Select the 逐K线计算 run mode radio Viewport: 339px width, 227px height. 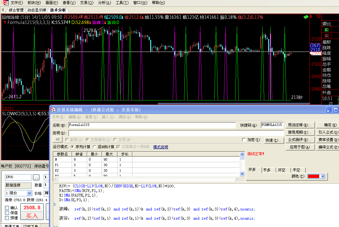point(95,147)
